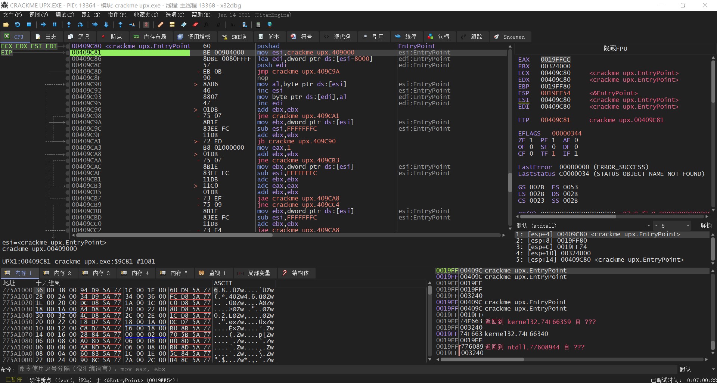Pause execution with the pause icon

click(55, 25)
